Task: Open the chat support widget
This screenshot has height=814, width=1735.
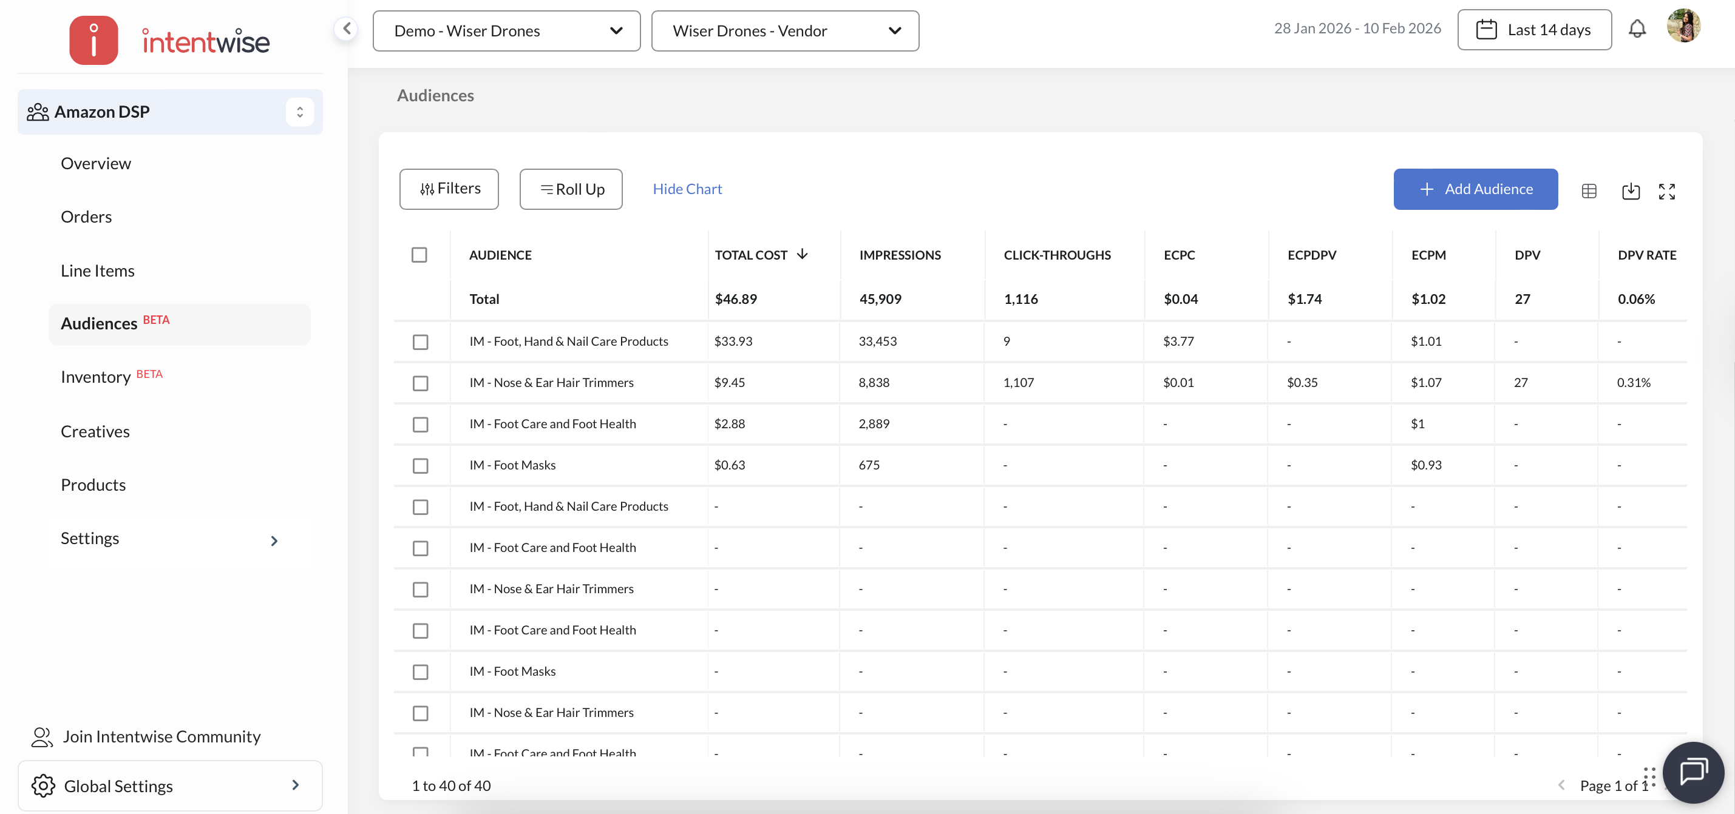Action: (x=1693, y=772)
